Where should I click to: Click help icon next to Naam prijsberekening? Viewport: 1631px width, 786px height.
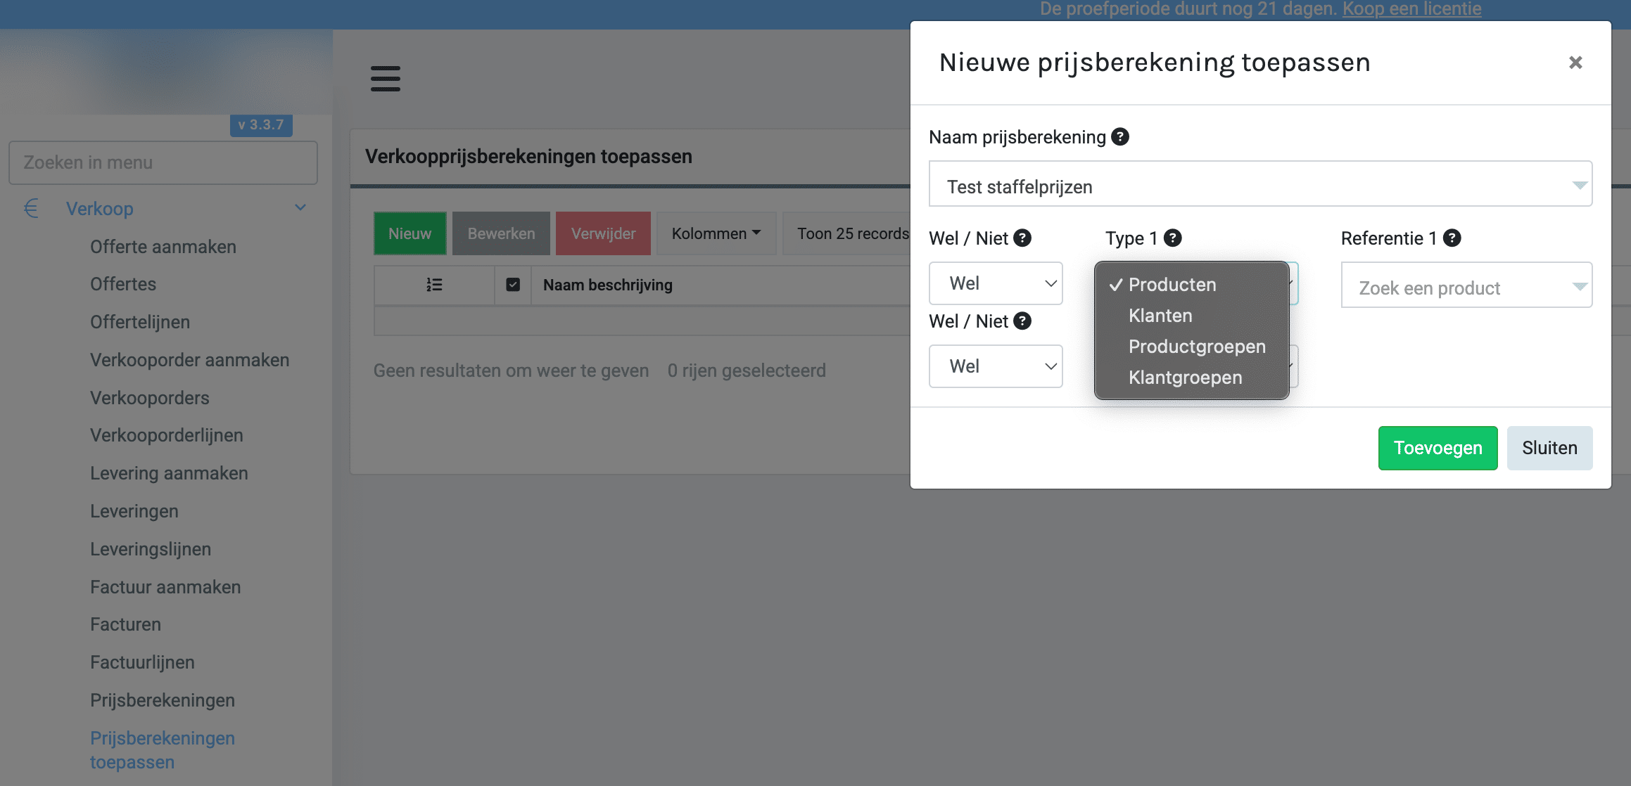(x=1120, y=136)
